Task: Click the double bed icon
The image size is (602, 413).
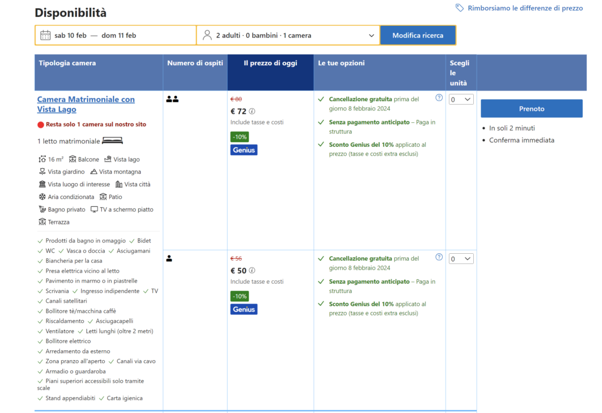Action: tap(112, 141)
